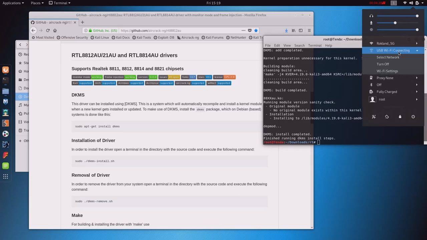Open Aircrack-ng bookmark
Viewport: 427px width, 240px height.
pyautogui.click(x=187, y=37)
